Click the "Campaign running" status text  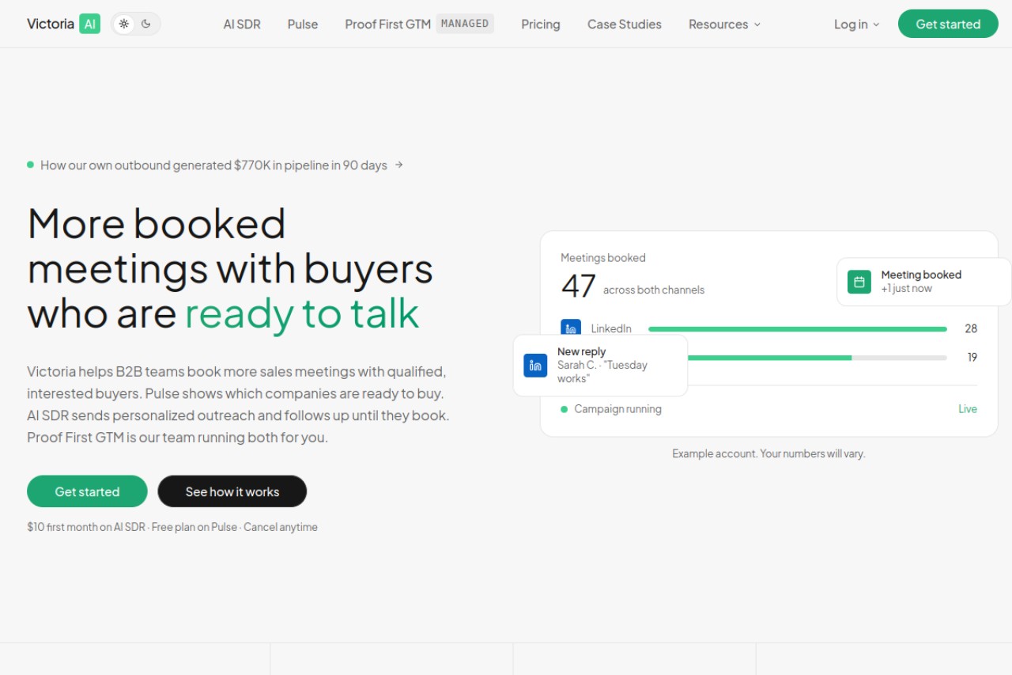[617, 409]
